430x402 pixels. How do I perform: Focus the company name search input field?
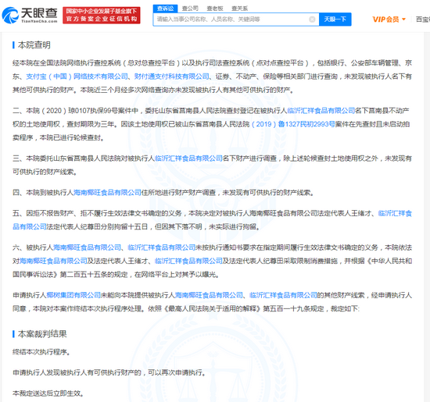tap(231, 20)
